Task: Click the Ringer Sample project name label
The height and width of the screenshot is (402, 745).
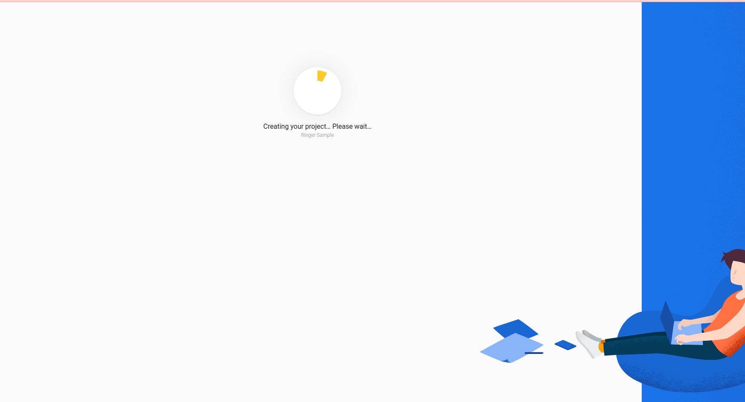Action: pyautogui.click(x=317, y=135)
